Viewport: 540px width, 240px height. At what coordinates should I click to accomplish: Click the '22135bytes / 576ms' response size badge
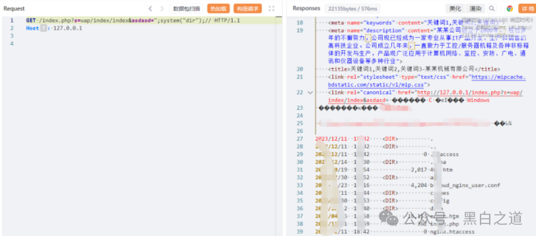tap(353, 9)
